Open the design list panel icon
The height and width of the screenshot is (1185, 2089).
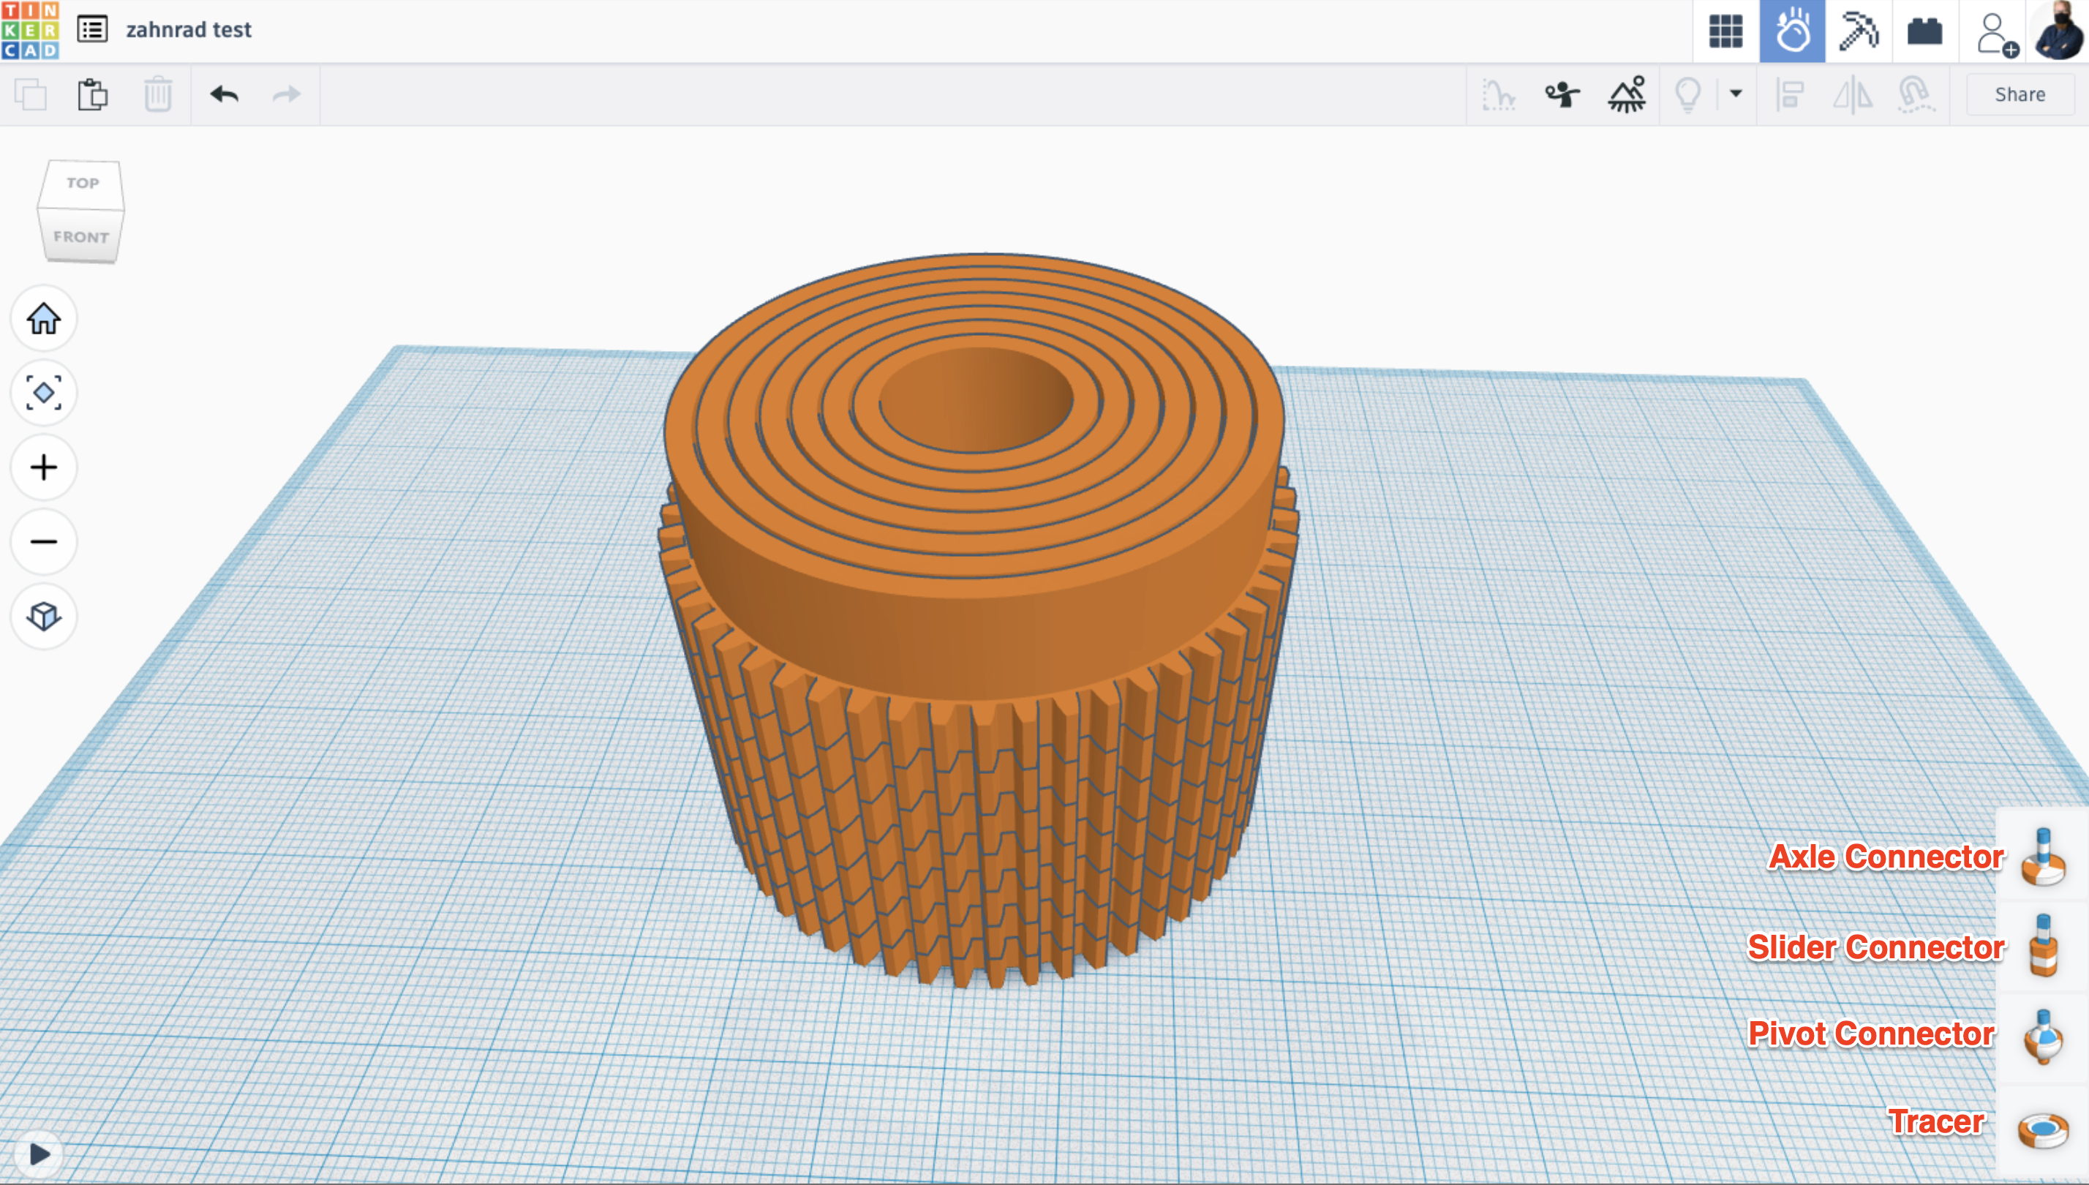pos(92,30)
